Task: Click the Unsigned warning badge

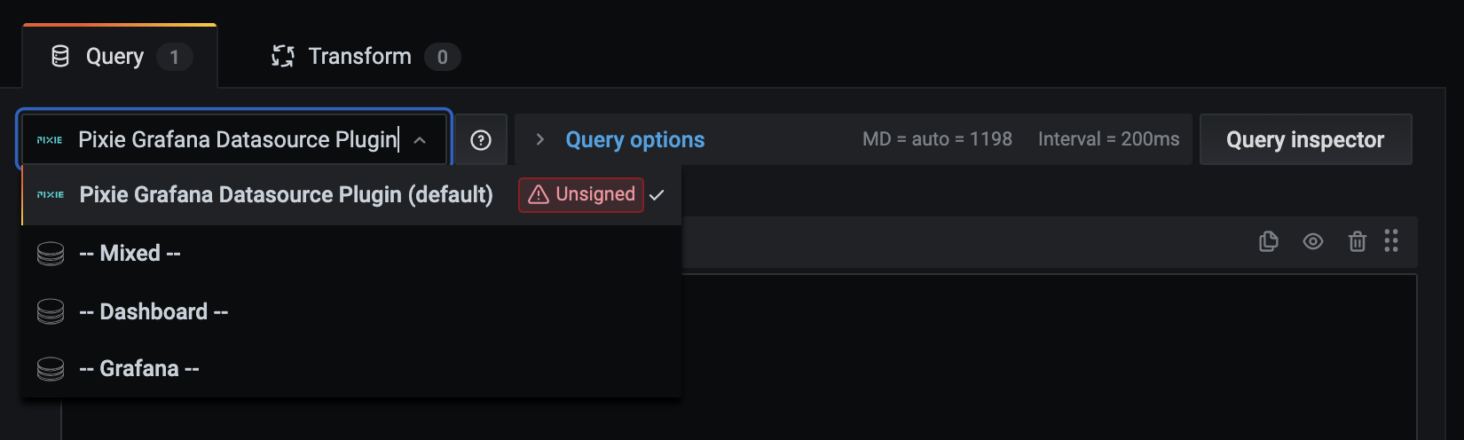Action: click(x=581, y=195)
